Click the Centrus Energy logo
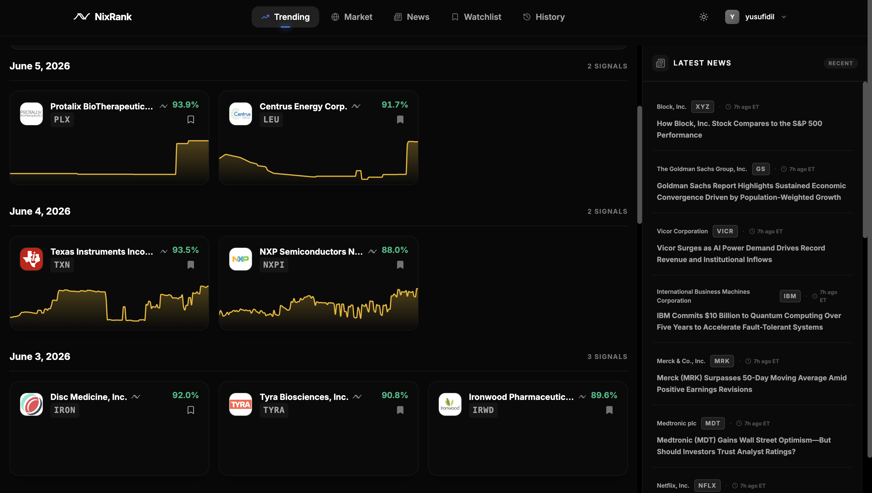This screenshot has width=872, height=493. point(241,114)
